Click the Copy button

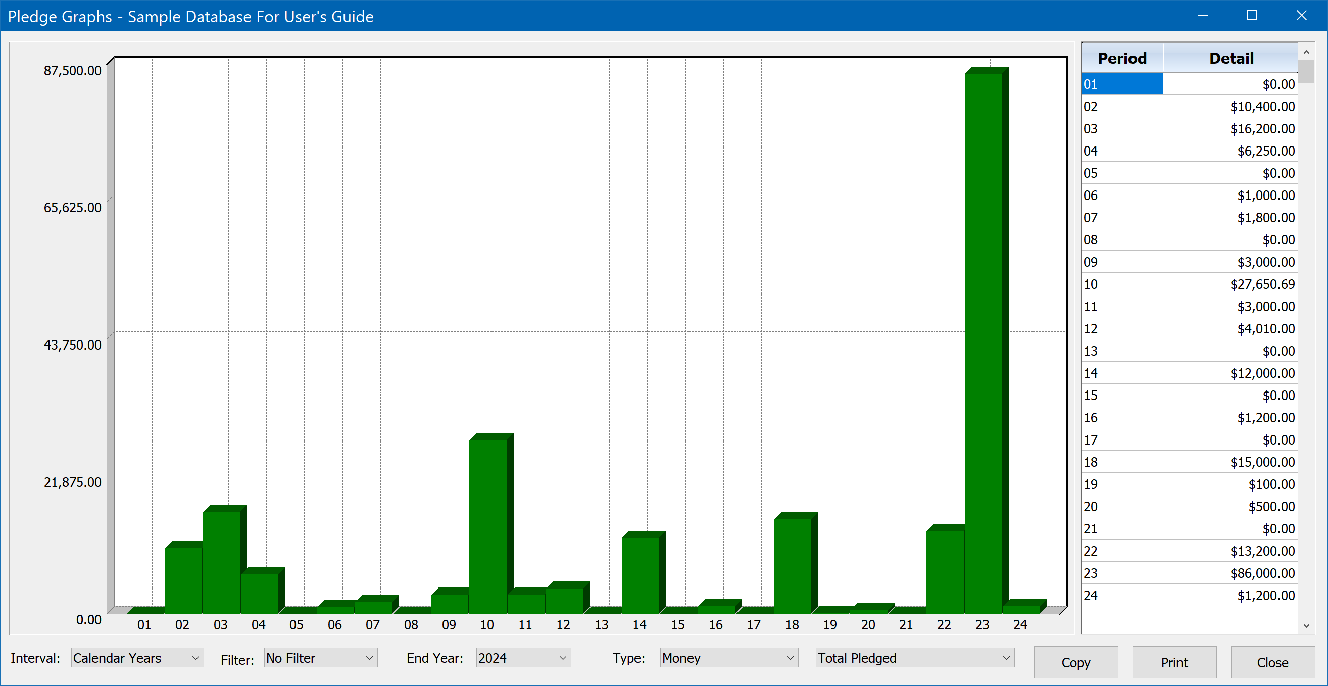point(1075,662)
